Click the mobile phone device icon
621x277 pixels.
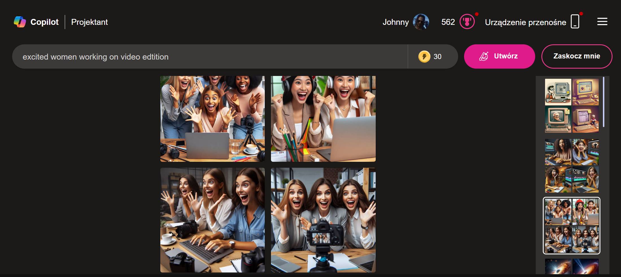point(575,21)
